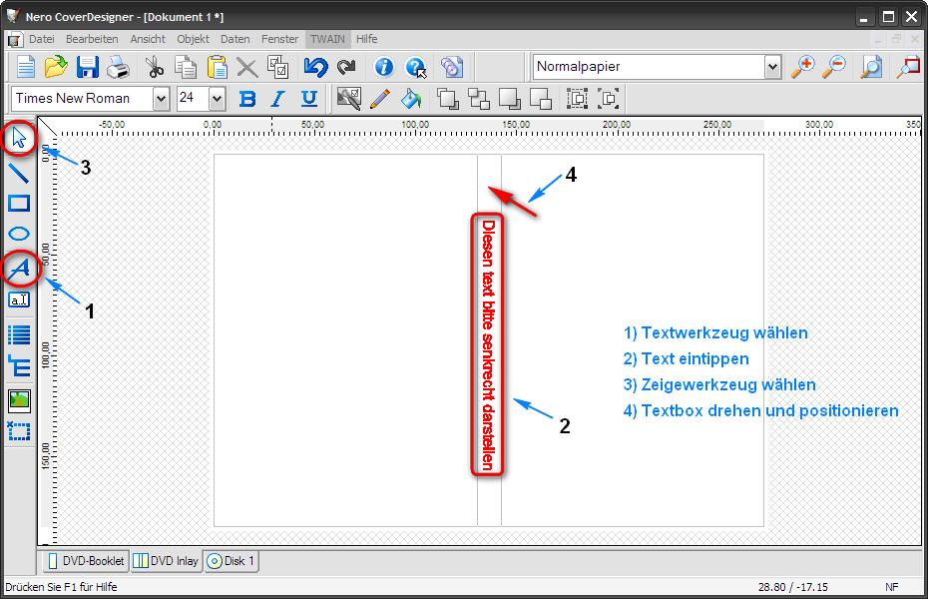This screenshot has width=928, height=599.
Task: Switch to the DVD-Booklet tab
Action: point(87,560)
